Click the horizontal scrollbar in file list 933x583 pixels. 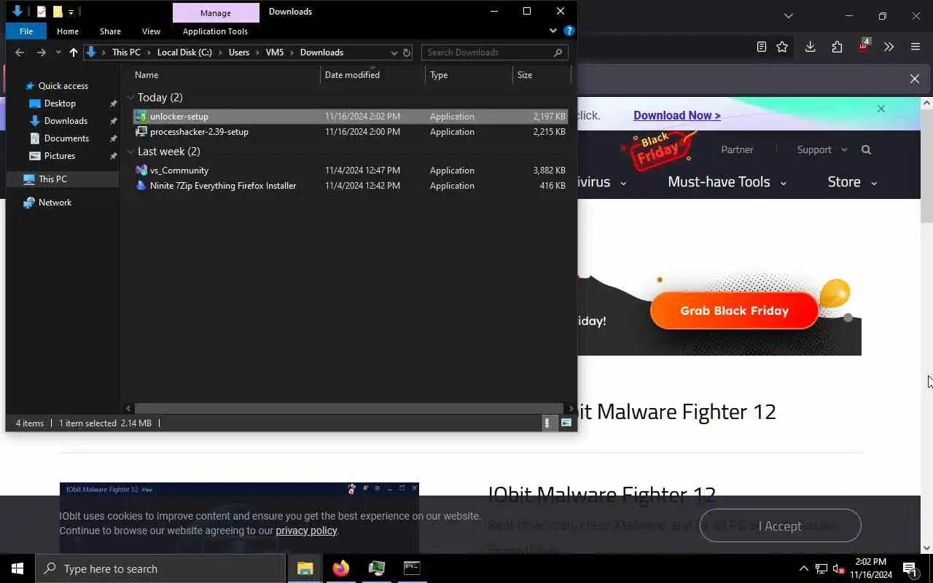(348, 409)
